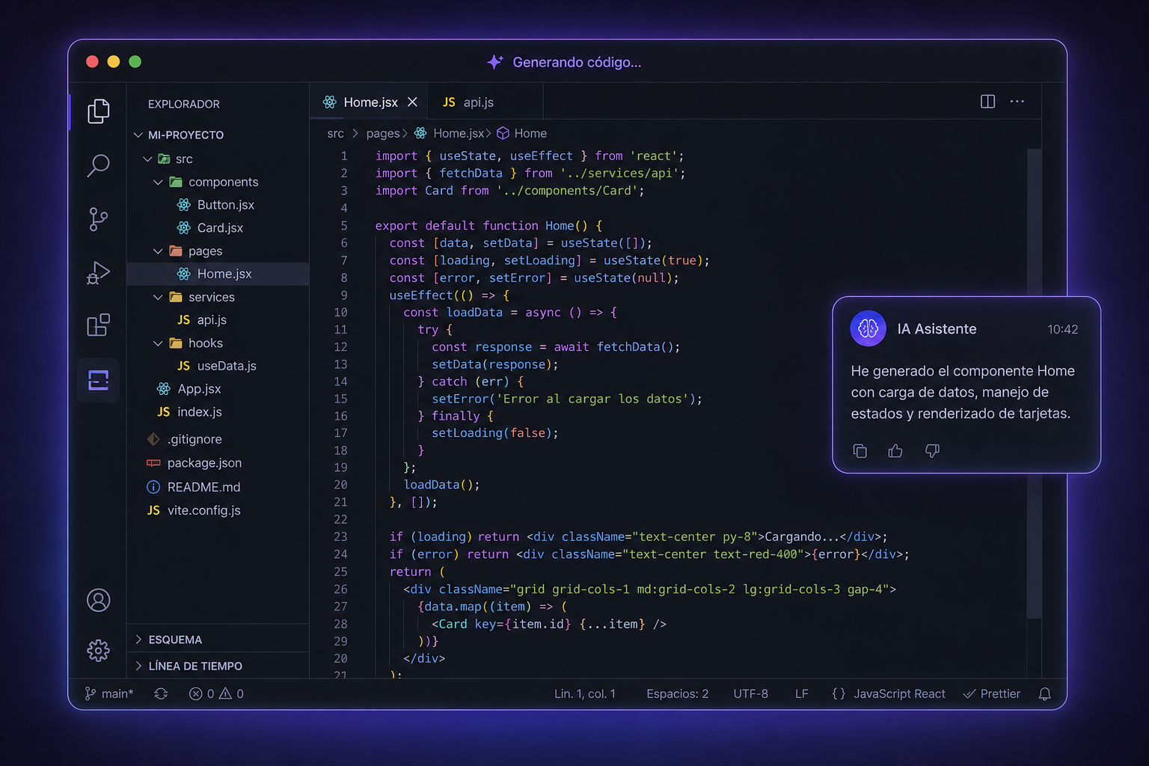Click Espacios: 2 indentation setting
This screenshot has height=766, width=1149.
[678, 694]
